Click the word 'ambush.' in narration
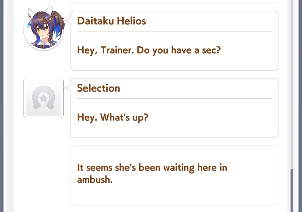This screenshot has width=302, height=212. pos(95,180)
